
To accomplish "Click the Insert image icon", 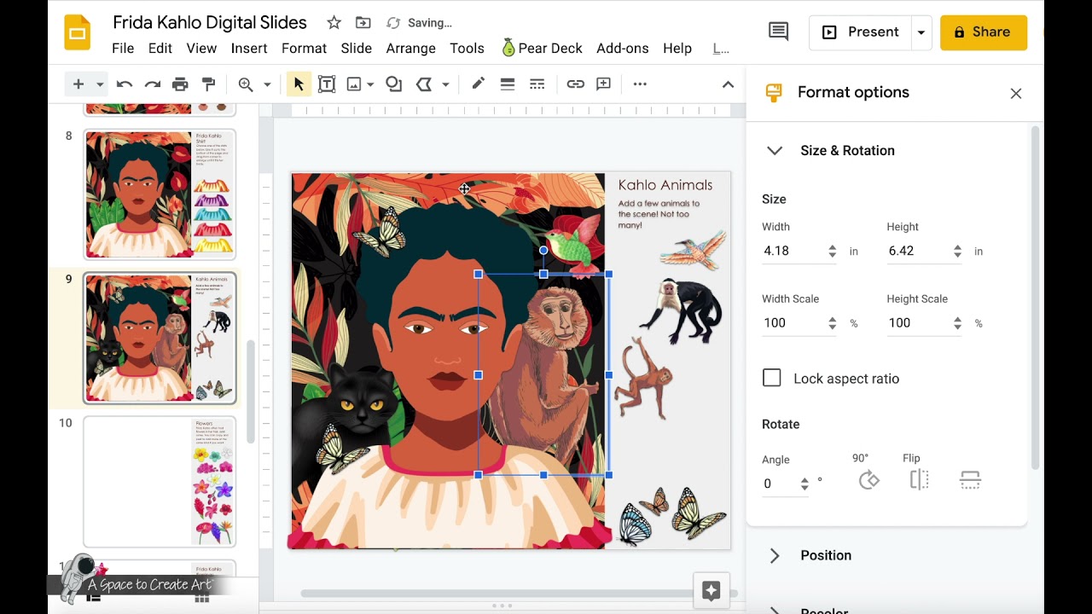I will [354, 84].
